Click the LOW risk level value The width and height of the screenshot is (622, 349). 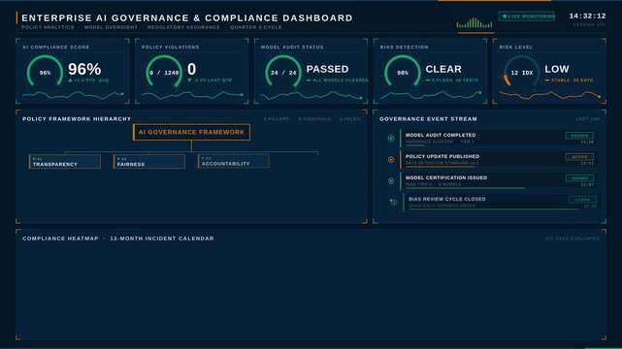click(x=557, y=70)
